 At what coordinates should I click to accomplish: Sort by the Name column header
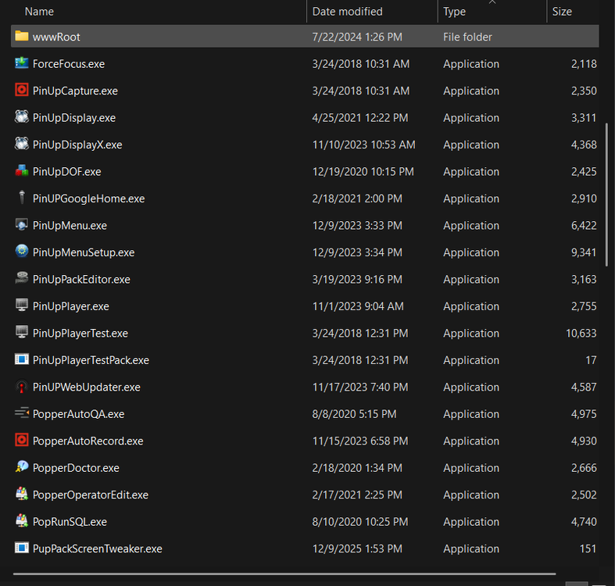(x=39, y=12)
